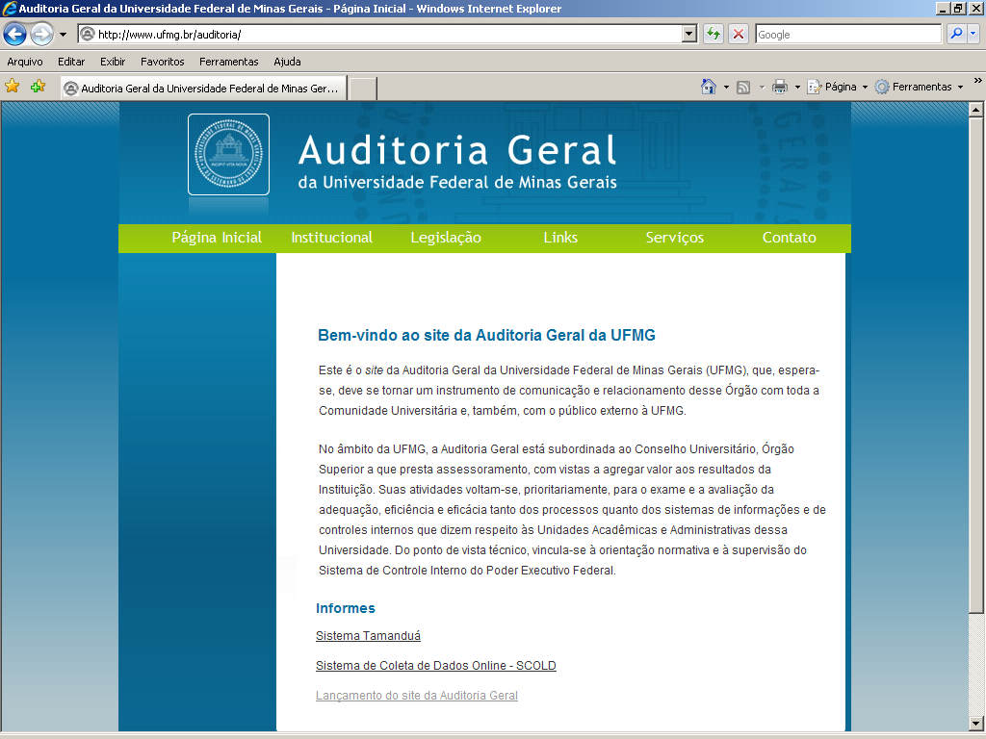This screenshot has width=986, height=739.
Task: Click the Google search box
Action: [848, 35]
